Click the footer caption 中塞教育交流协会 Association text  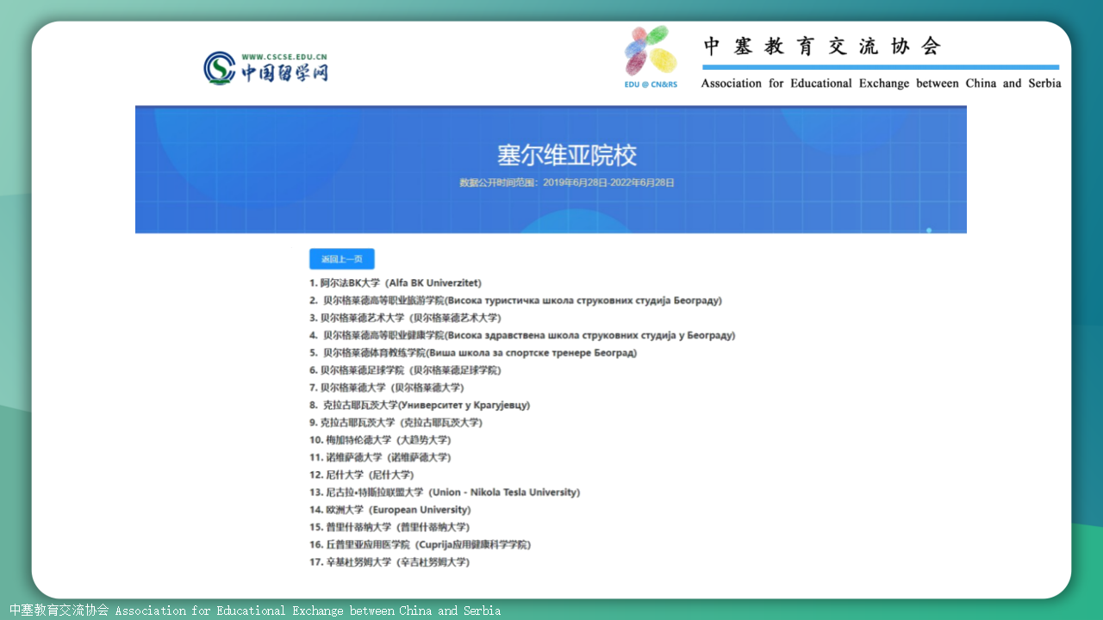pyautogui.click(x=256, y=611)
